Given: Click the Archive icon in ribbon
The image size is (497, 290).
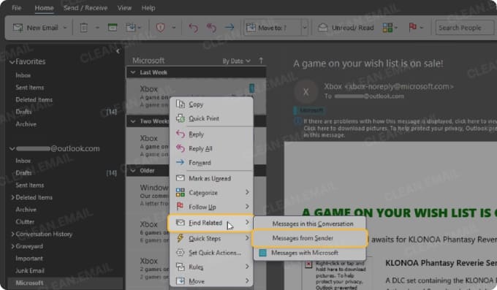Looking at the screenshot, I should (x=113, y=28).
